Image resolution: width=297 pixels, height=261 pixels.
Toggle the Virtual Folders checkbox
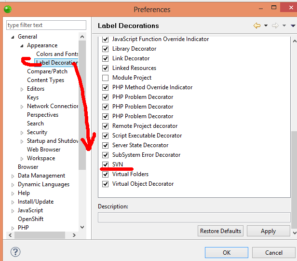click(x=106, y=174)
